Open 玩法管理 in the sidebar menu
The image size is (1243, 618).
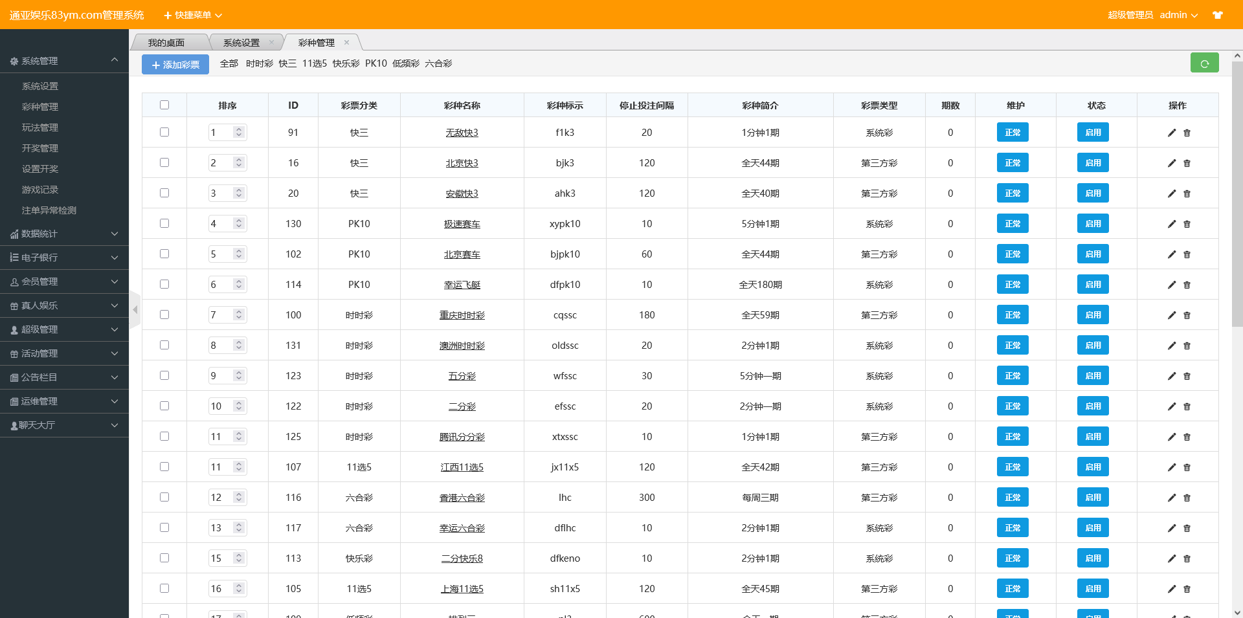point(40,127)
